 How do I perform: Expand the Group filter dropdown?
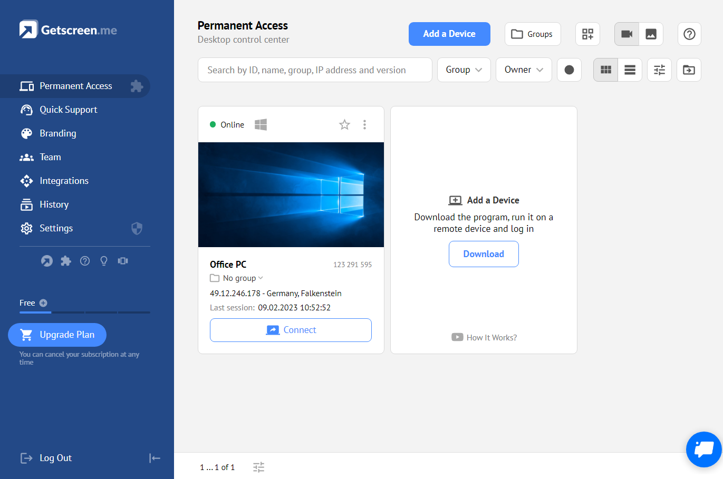pyautogui.click(x=464, y=70)
